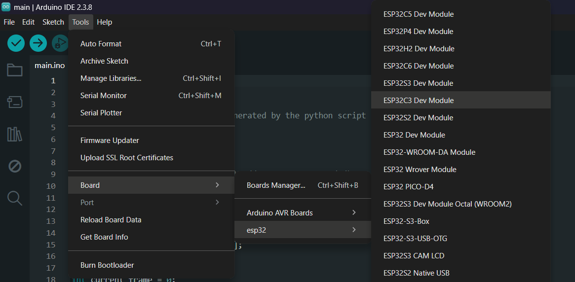Select ESP32S2 Dev Module board
Screen dimensions: 575x282
461,117
